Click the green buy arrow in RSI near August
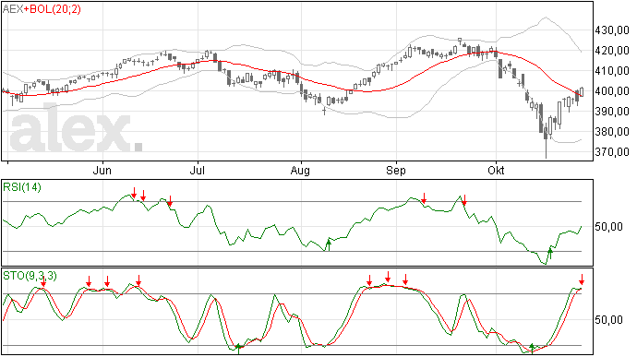Image resolution: width=637 pixels, height=357 pixels. click(x=329, y=244)
